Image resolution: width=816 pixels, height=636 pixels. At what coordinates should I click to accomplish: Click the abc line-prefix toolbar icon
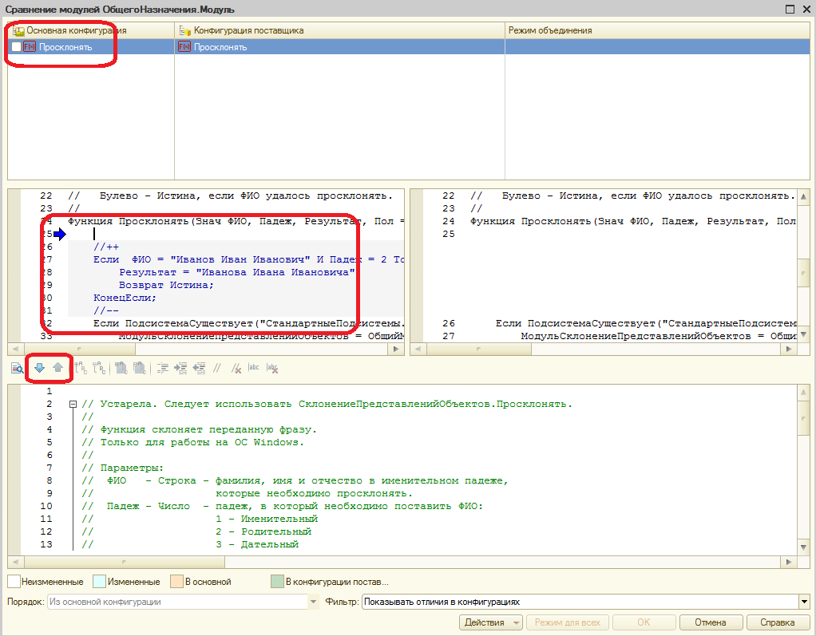click(253, 368)
